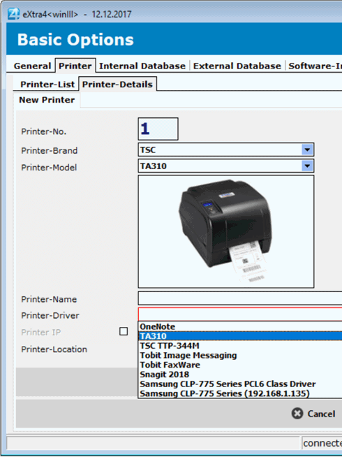Image resolution: width=342 pixels, height=457 pixels.
Task: Click the Printer-Driver input field
Action: (240, 314)
